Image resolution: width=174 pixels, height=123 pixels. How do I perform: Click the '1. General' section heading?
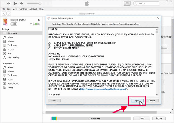[54, 95]
